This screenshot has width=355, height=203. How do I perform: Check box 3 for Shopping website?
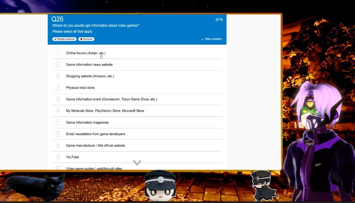click(58, 76)
